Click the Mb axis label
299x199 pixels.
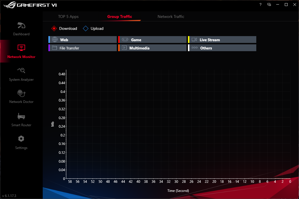(53, 124)
